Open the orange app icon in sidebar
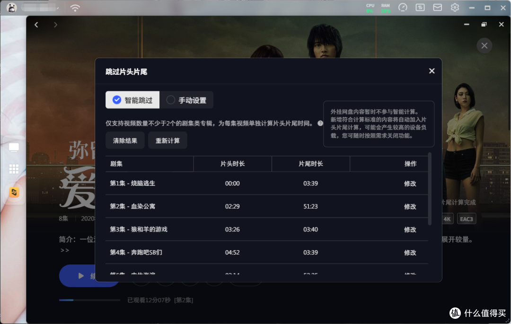Viewport: 511px width, 324px height. click(14, 193)
